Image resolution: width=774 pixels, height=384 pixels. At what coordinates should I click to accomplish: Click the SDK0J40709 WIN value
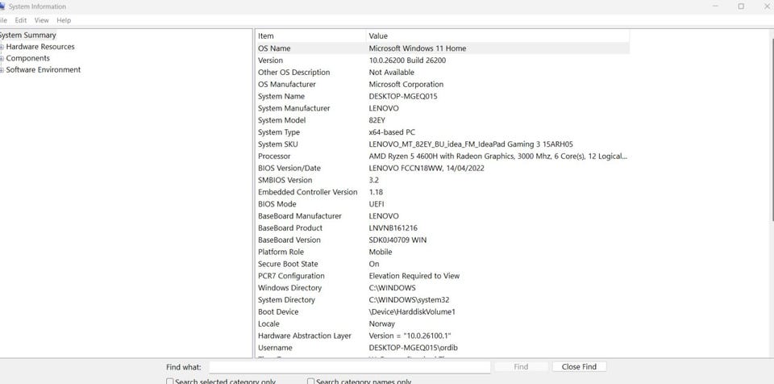pyautogui.click(x=397, y=240)
